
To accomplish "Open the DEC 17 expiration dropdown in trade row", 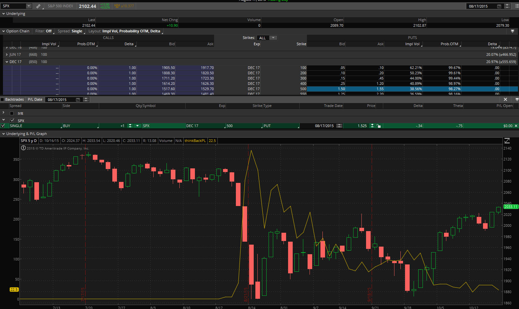I will click(205, 126).
